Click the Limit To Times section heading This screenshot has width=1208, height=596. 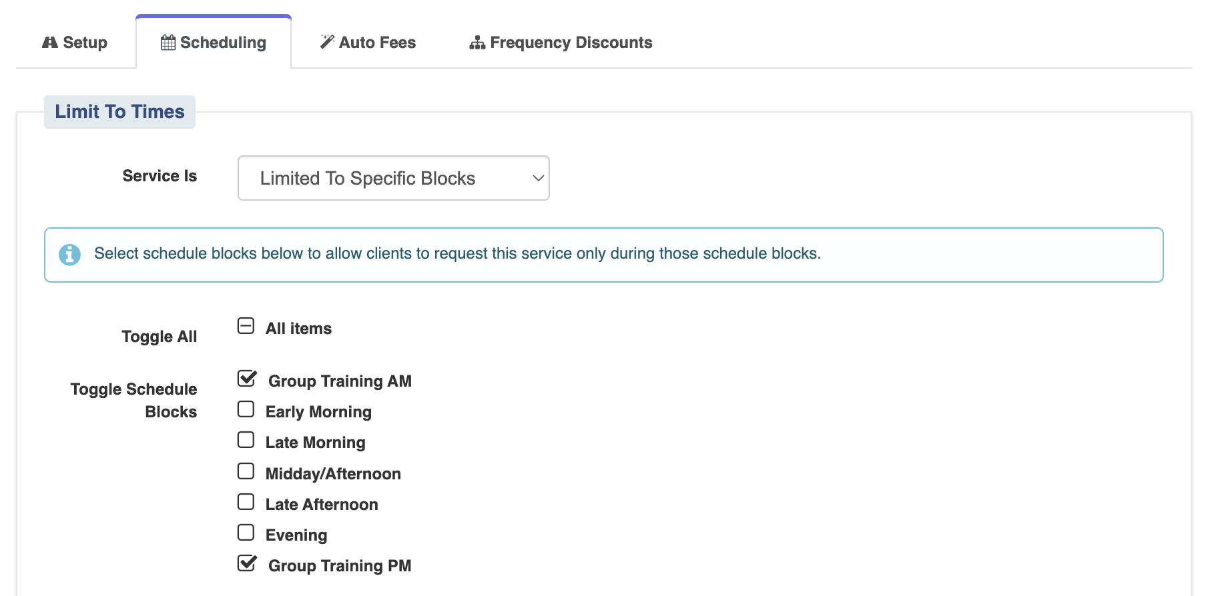click(x=119, y=112)
